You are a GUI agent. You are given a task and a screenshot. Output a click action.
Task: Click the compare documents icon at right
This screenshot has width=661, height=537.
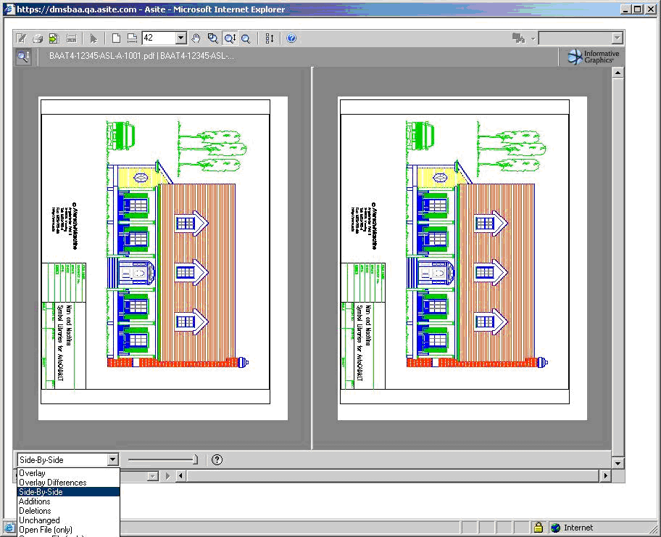point(518,38)
